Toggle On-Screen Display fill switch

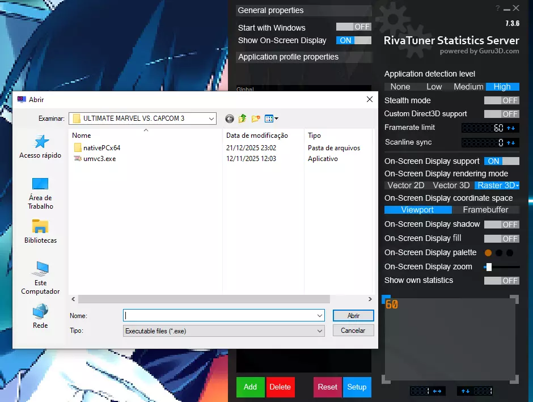tap(502, 239)
